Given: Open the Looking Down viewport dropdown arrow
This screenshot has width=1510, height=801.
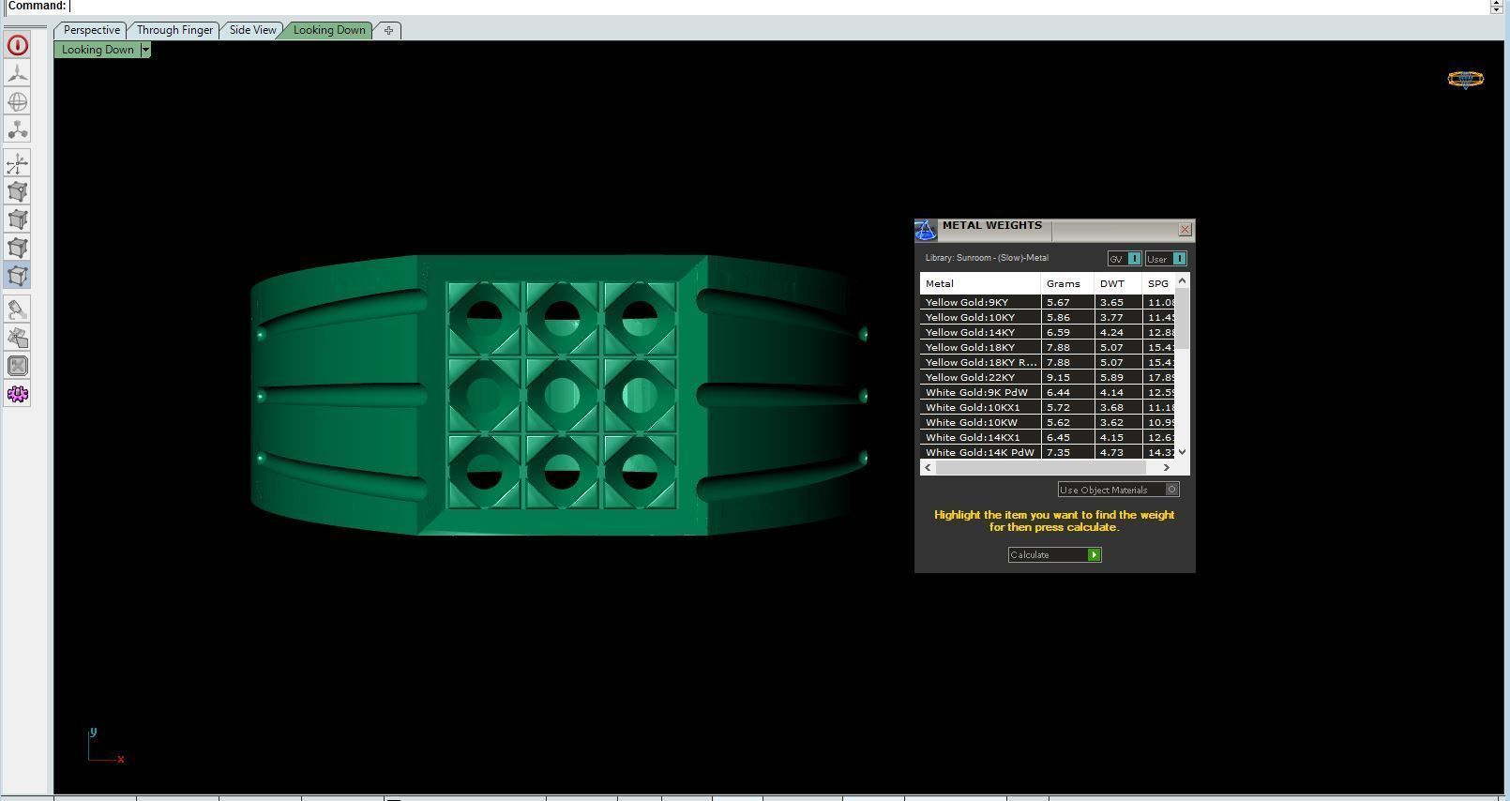Looking at the screenshot, I should [145, 50].
